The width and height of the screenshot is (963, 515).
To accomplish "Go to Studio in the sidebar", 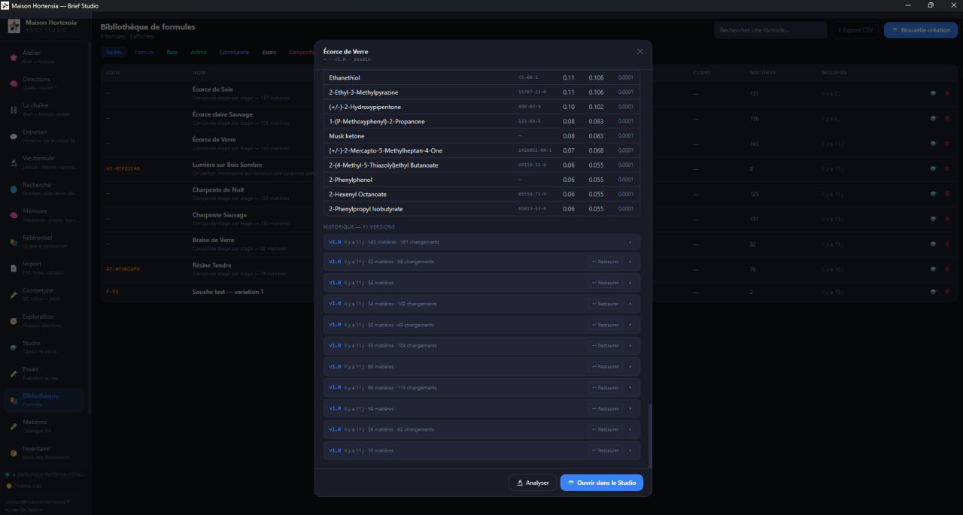I will coord(44,347).
